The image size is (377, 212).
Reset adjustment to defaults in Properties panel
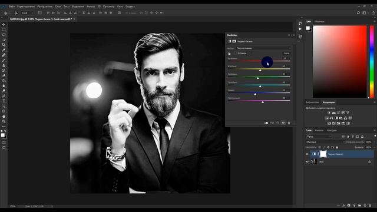(277, 123)
